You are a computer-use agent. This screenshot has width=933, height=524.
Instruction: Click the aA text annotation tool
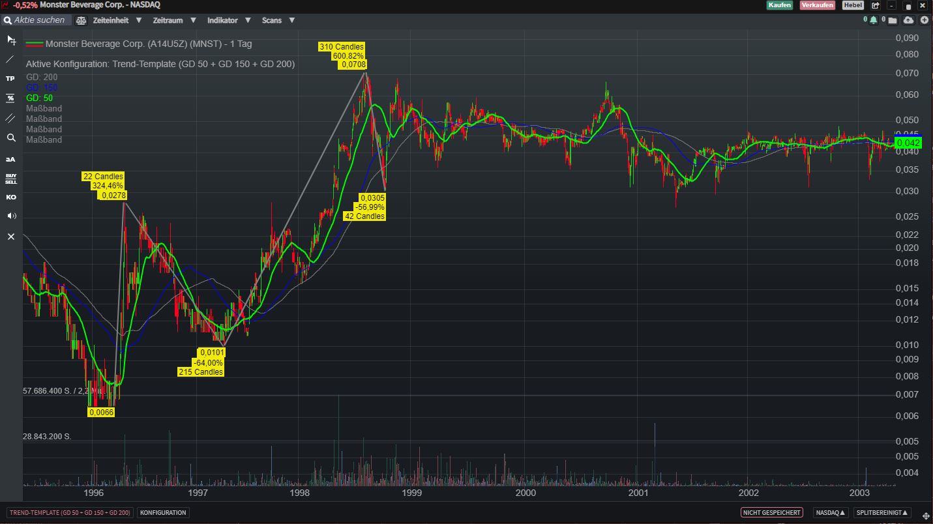(x=10, y=158)
